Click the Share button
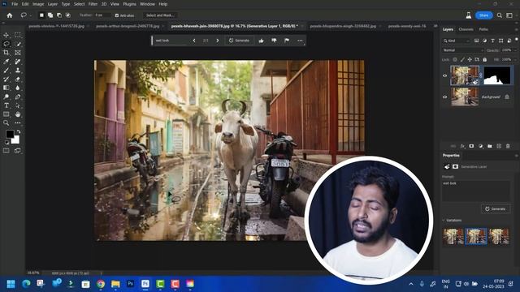This screenshot has height=292, width=520. pyautogui.click(x=484, y=15)
